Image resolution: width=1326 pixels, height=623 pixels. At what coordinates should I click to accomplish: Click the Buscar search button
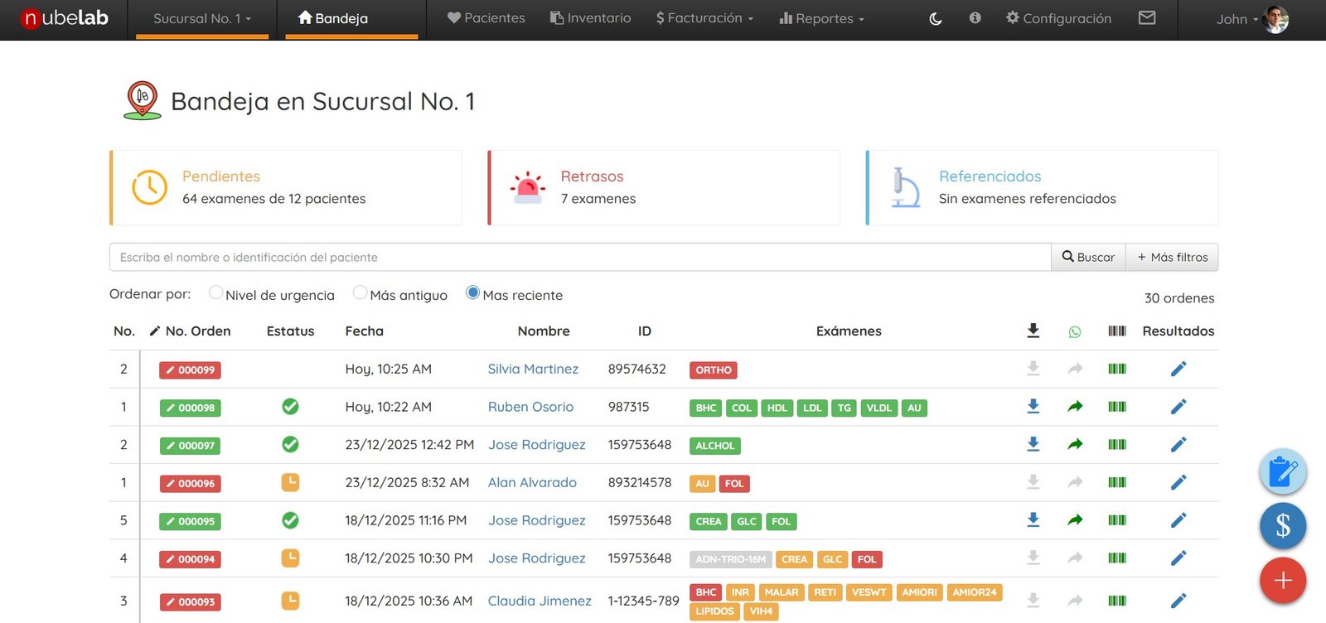[1088, 258]
